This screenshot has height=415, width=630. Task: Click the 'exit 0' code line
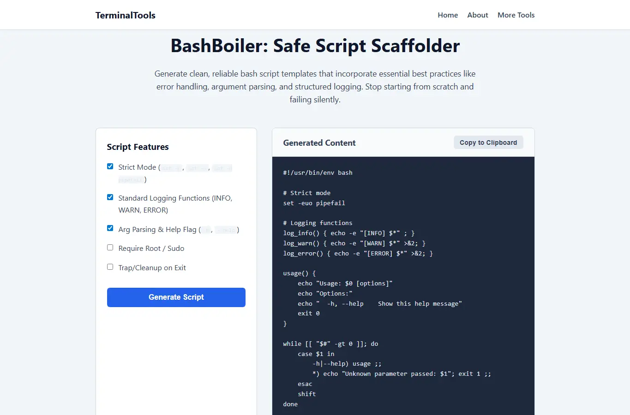[x=309, y=314]
